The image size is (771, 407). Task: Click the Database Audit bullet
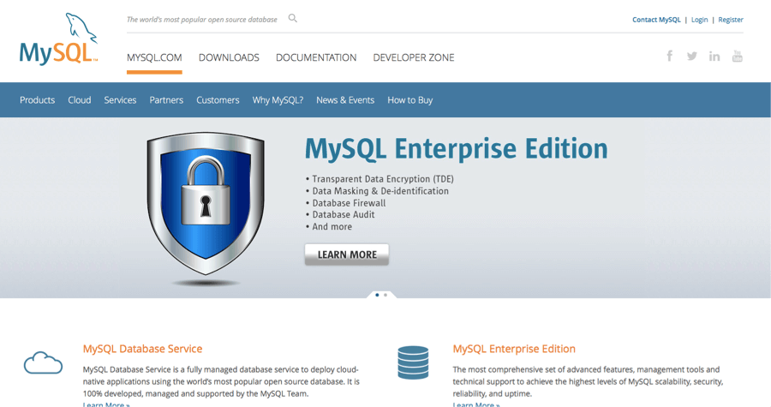click(340, 215)
